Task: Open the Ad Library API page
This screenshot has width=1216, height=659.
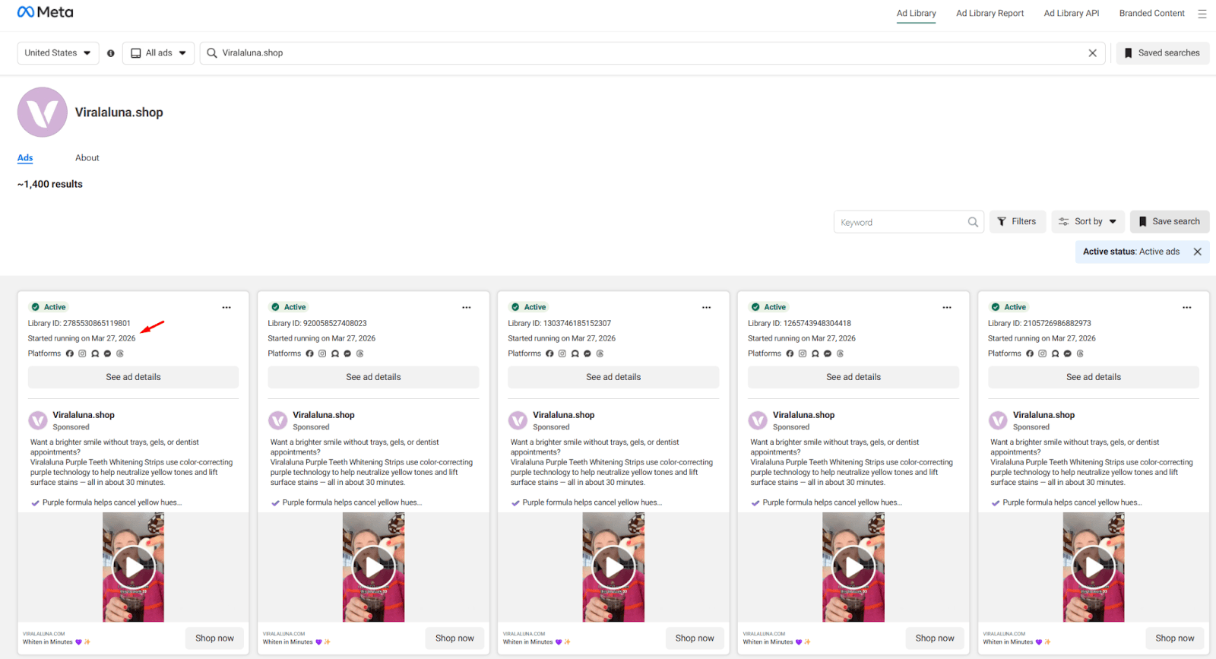Action: click(x=1071, y=14)
